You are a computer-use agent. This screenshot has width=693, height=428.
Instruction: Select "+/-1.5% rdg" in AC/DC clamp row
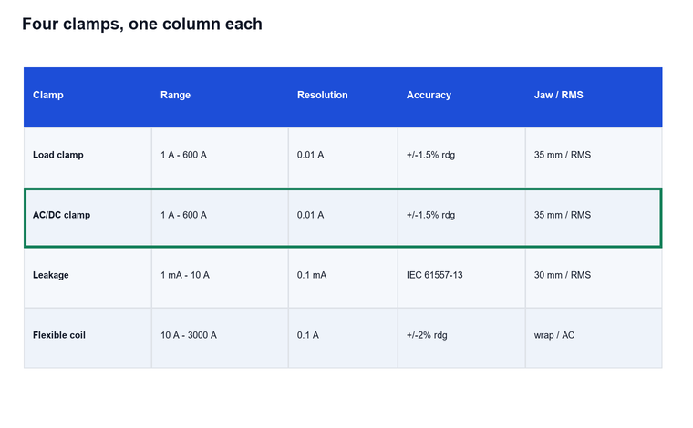click(430, 215)
